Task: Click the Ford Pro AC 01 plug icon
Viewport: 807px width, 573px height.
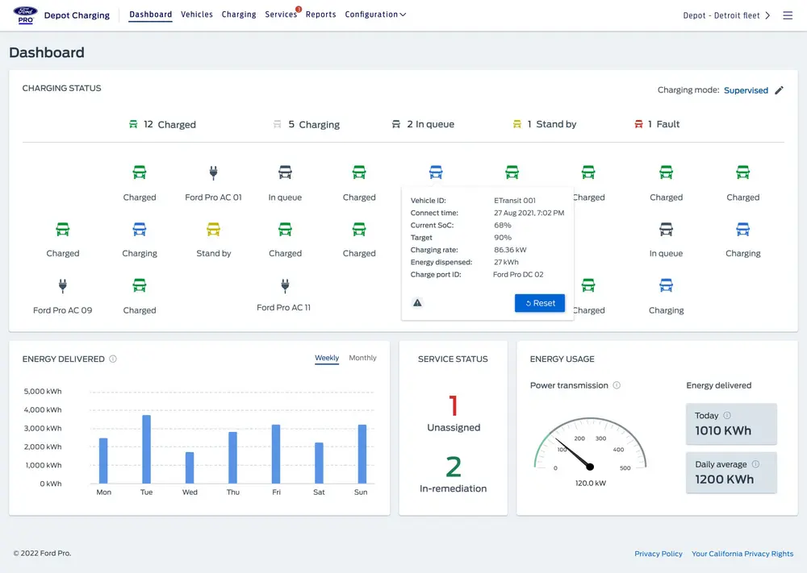Action: [214, 172]
